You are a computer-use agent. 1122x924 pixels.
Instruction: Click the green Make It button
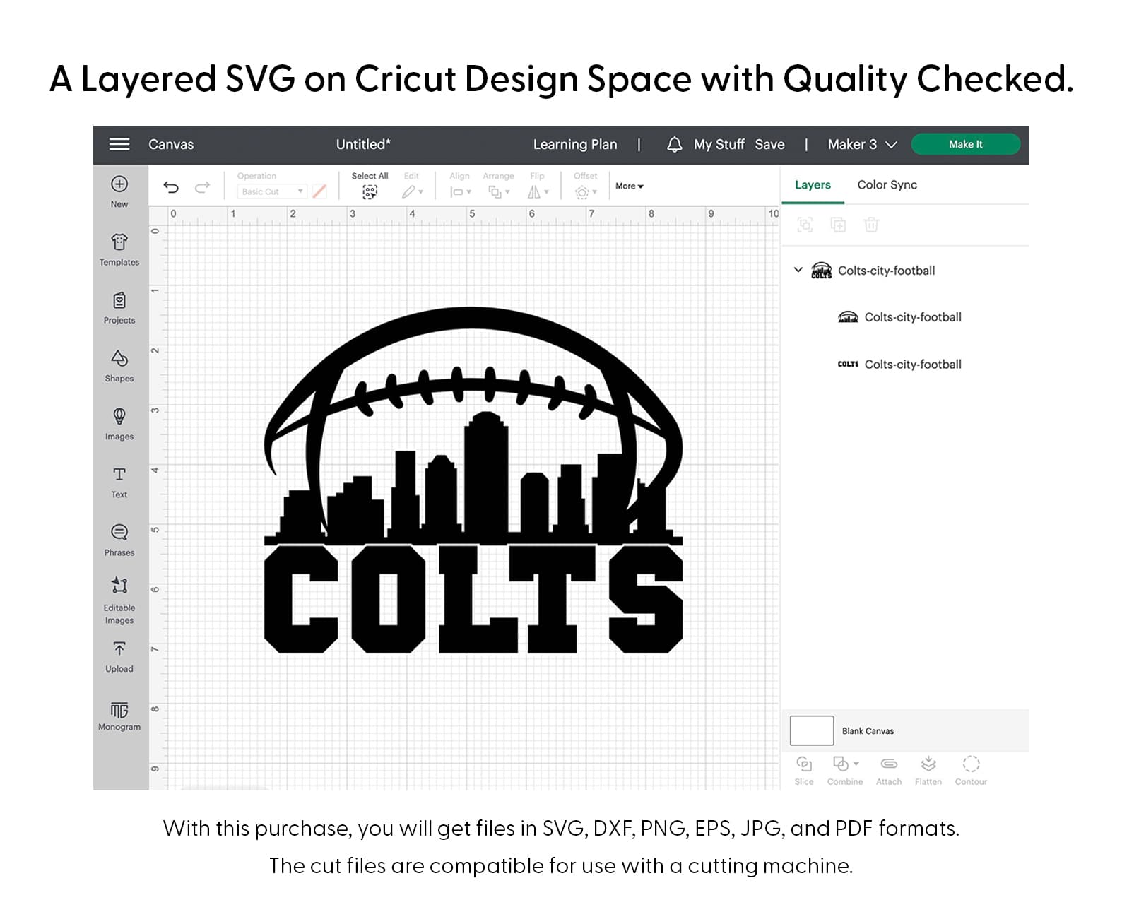point(965,144)
